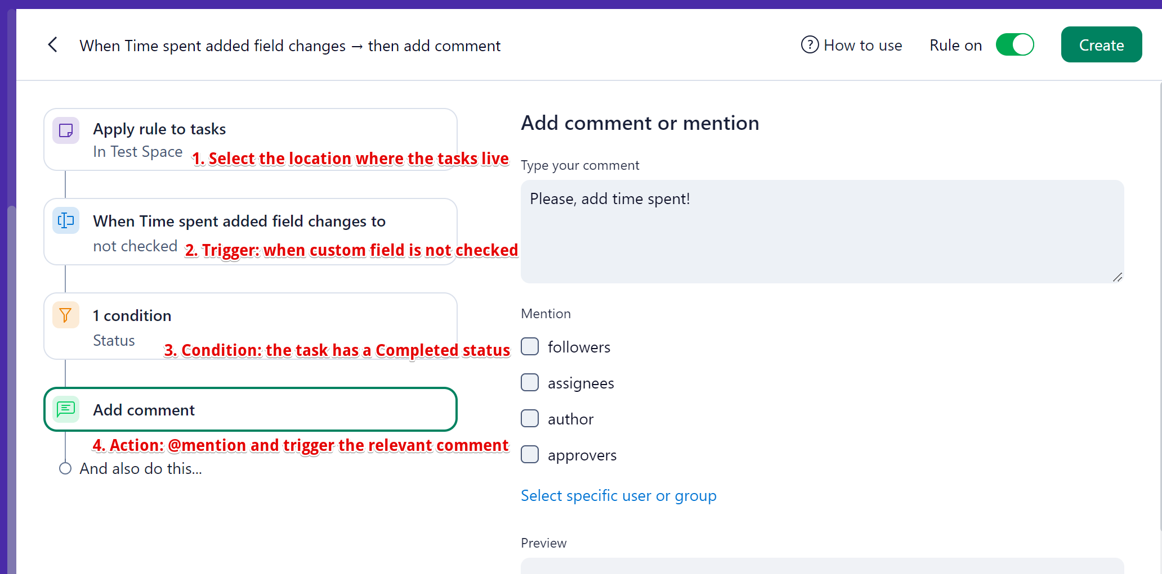Image resolution: width=1162 pixels, height=574 pixels.
Task: Open Select specific user or group link
Action: (618, 496)
